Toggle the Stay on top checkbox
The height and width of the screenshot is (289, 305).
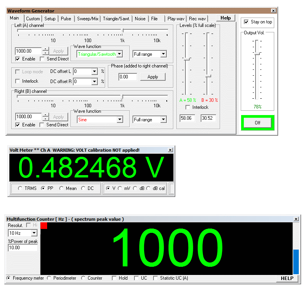(246, 22)
